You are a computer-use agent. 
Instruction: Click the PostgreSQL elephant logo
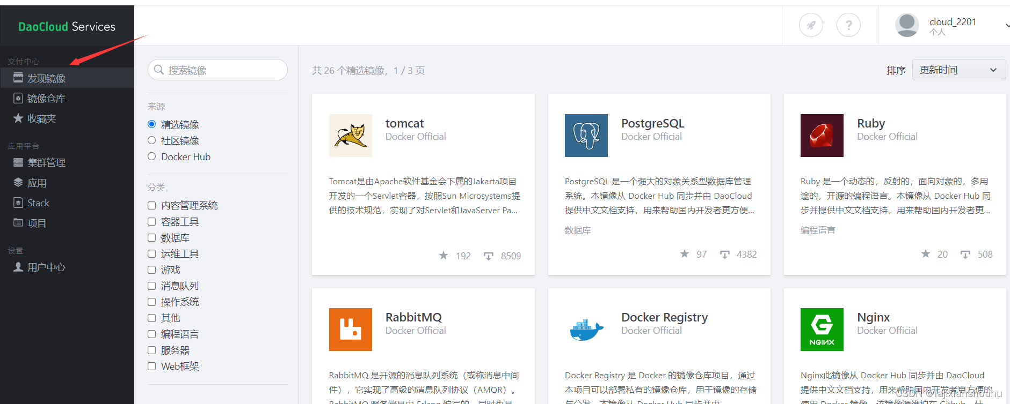coord(586,136)
